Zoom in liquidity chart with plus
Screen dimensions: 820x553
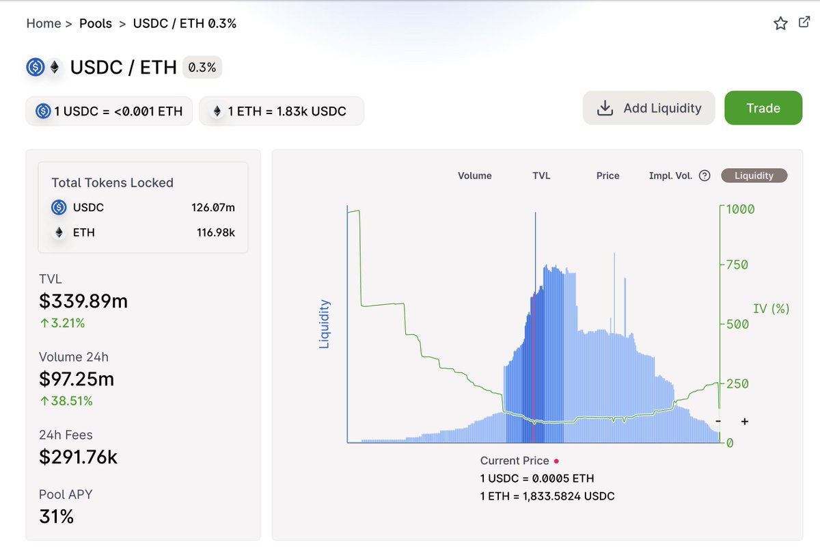tap(745, 421)
